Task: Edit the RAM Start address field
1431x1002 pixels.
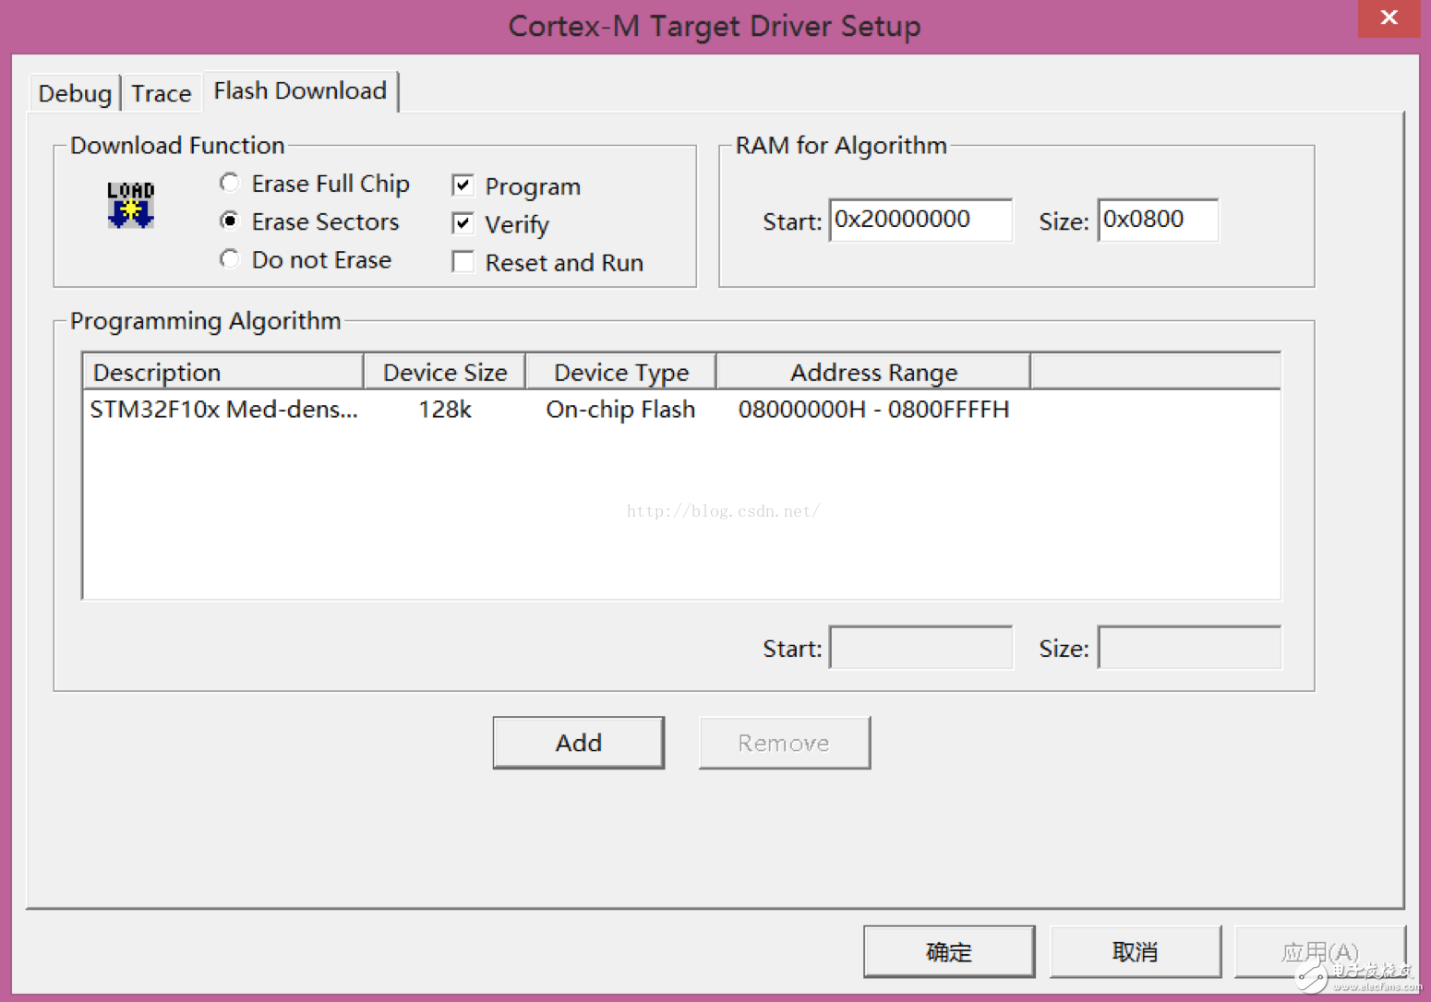Action: (920, 220)
